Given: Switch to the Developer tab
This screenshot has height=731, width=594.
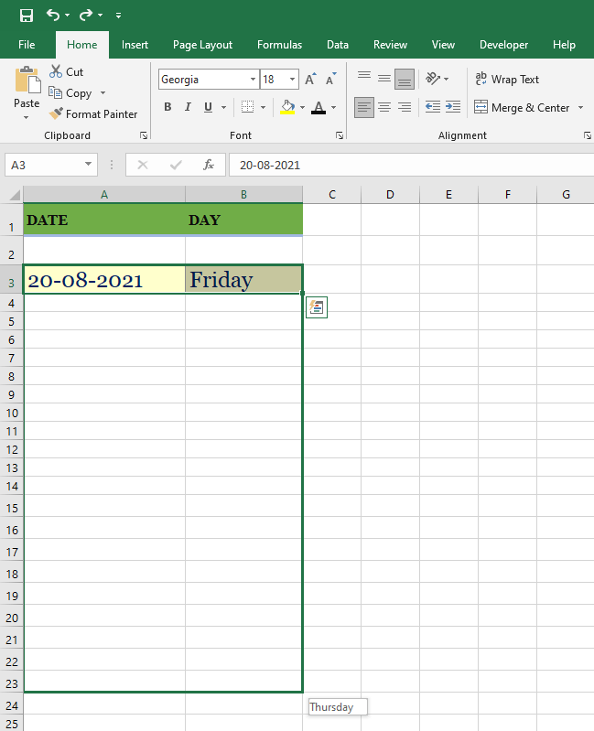Looking at the screenshot, I should (503, 45).
